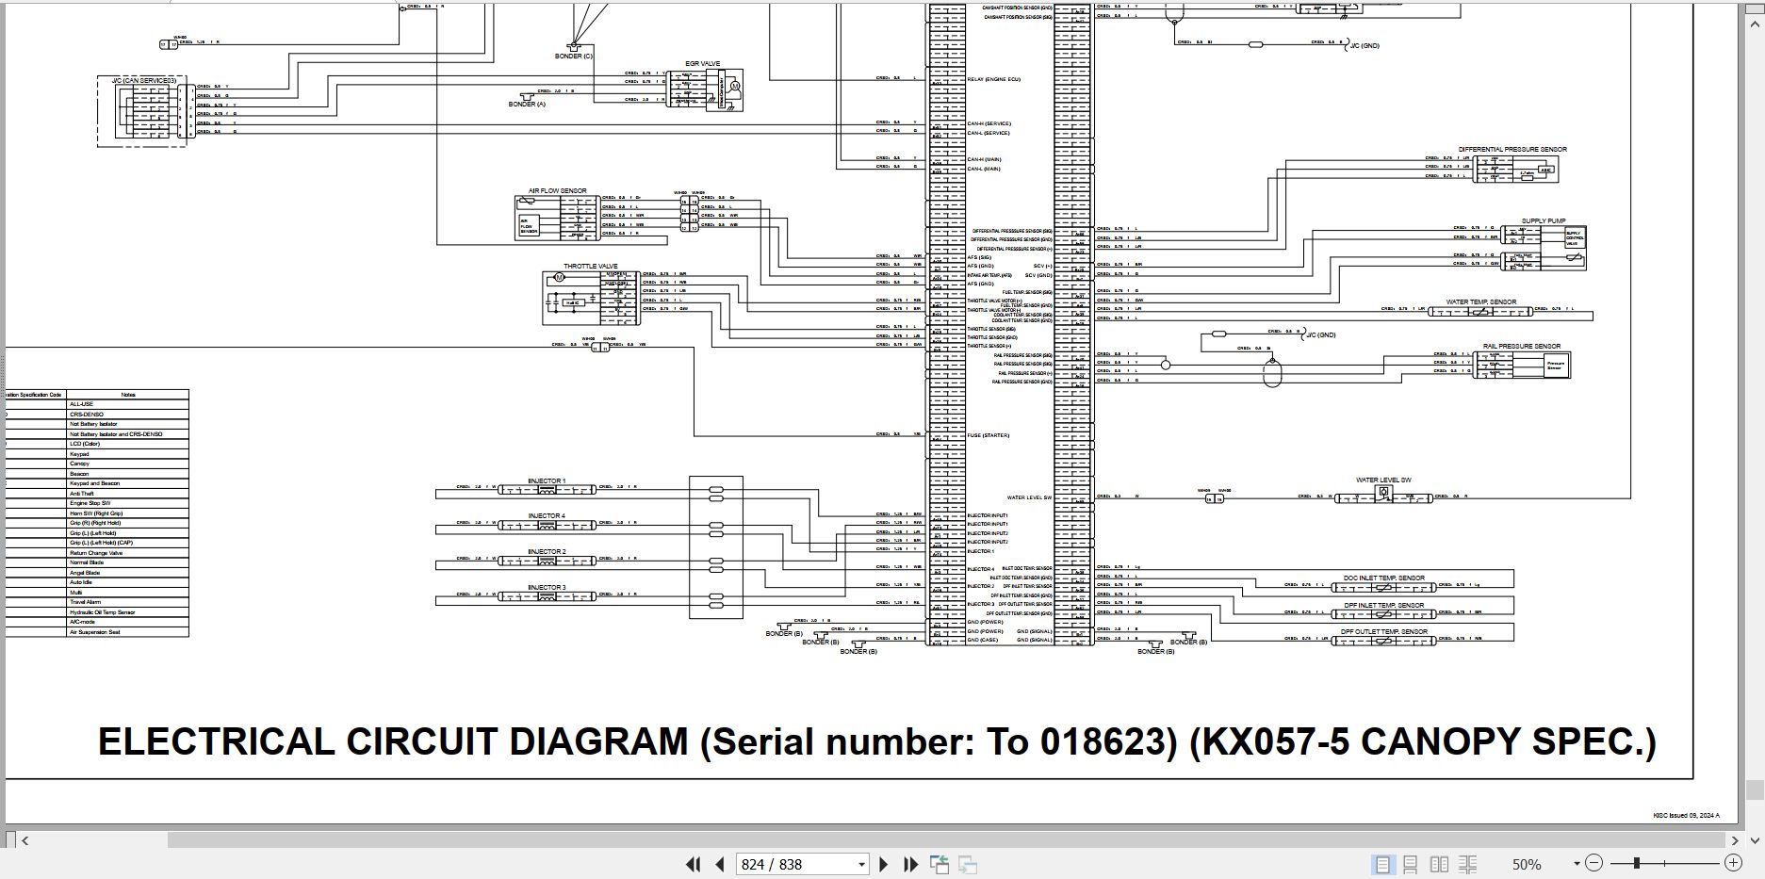This screenshot has height=879, width=1765.
Task: Jump to the first page
Action: coord(693,864)
